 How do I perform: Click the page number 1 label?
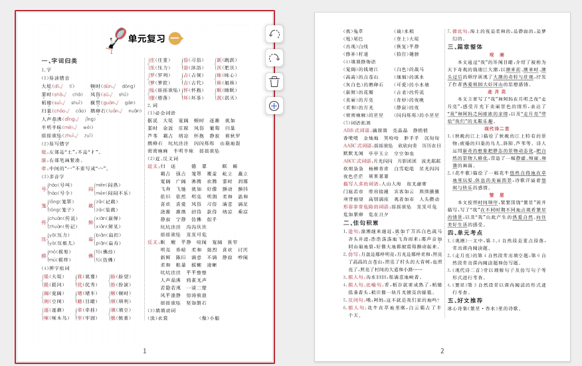pyautogui.click(x=145, y=351)
